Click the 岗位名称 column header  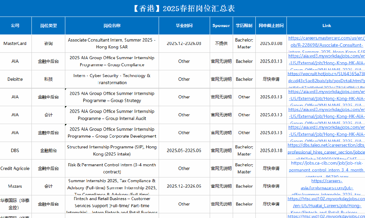[x=112, y=26]
